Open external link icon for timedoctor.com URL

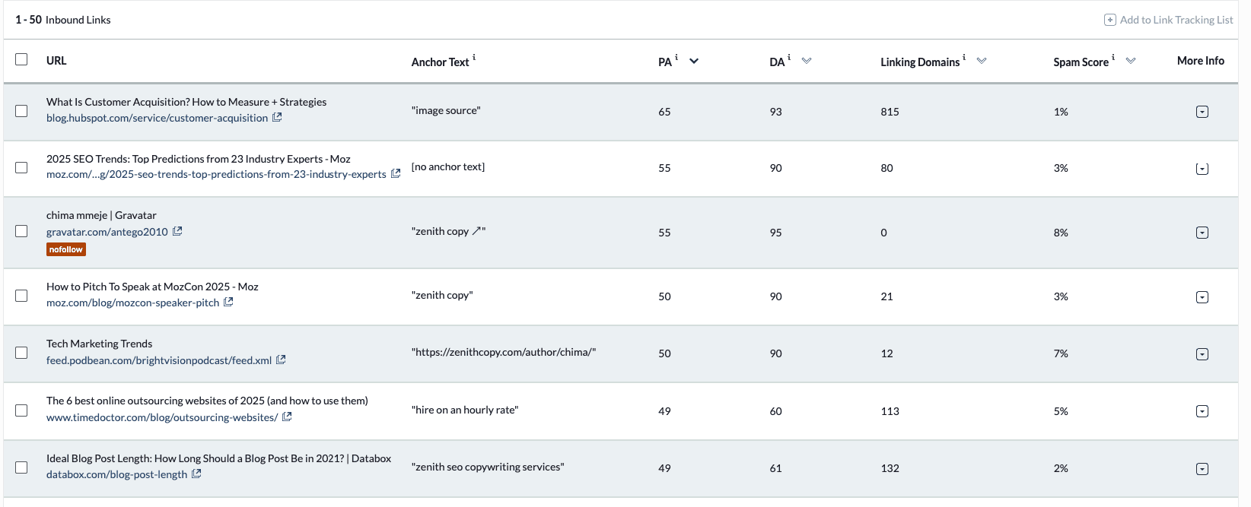click(287, 417)
